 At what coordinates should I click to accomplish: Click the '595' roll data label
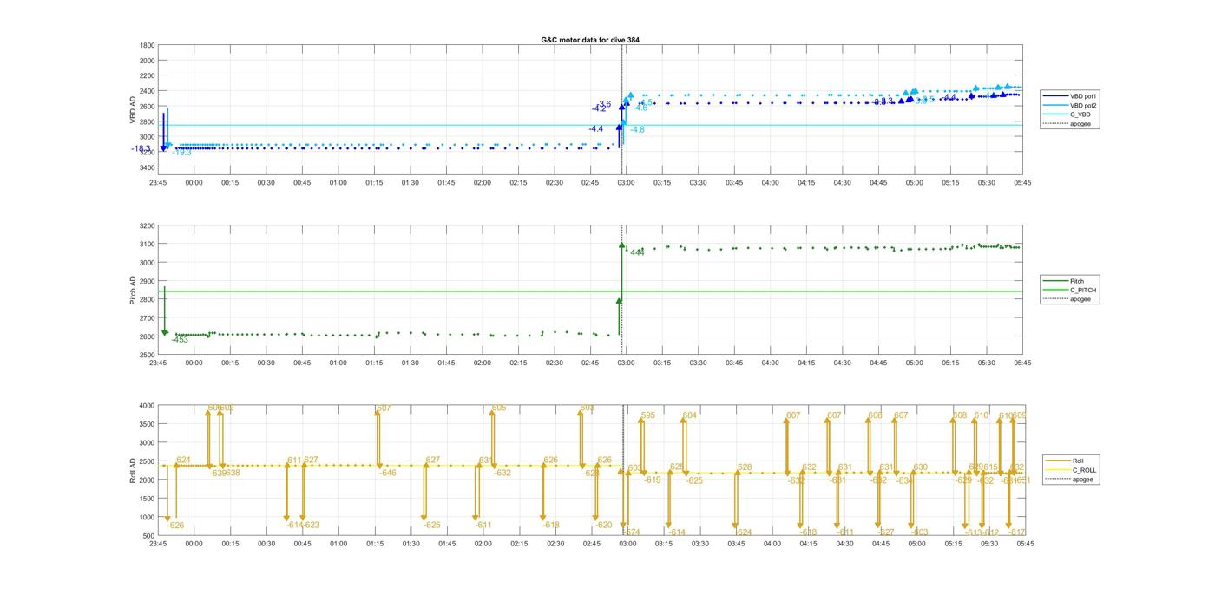(x=648, y=416)
